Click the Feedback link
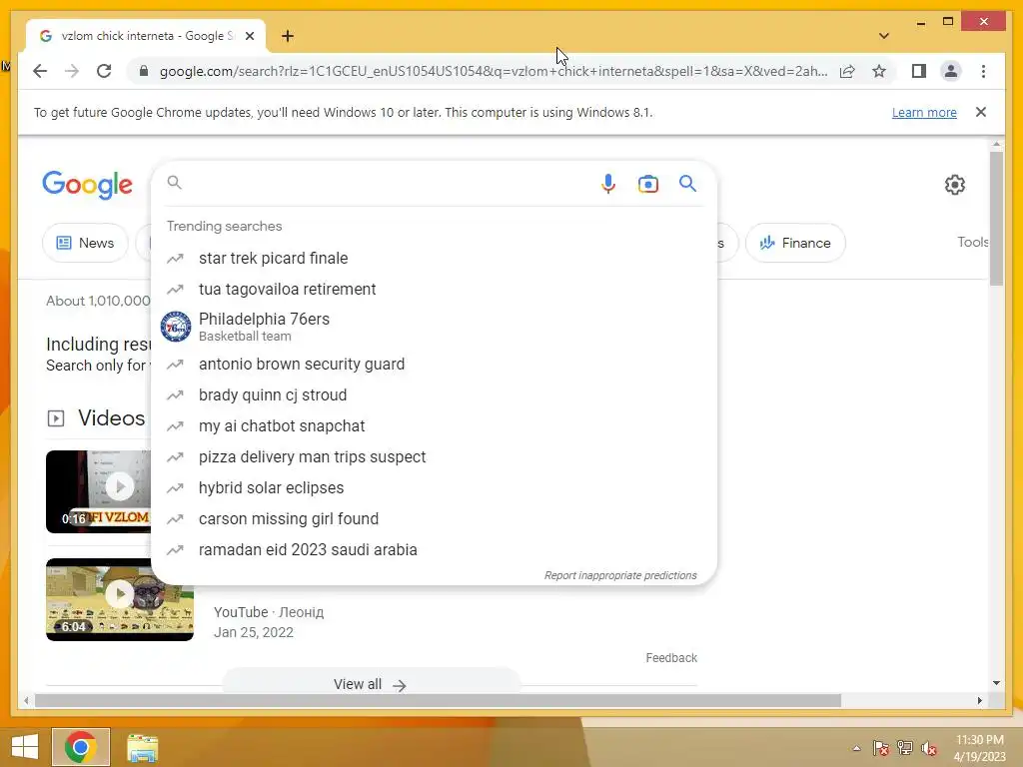 tap(671, 658)
